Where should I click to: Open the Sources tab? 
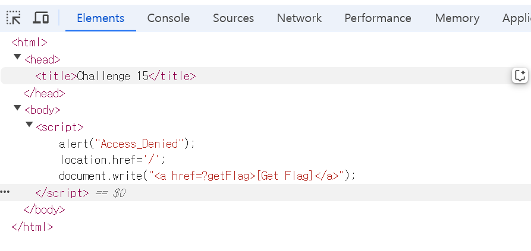coord(233,18)
